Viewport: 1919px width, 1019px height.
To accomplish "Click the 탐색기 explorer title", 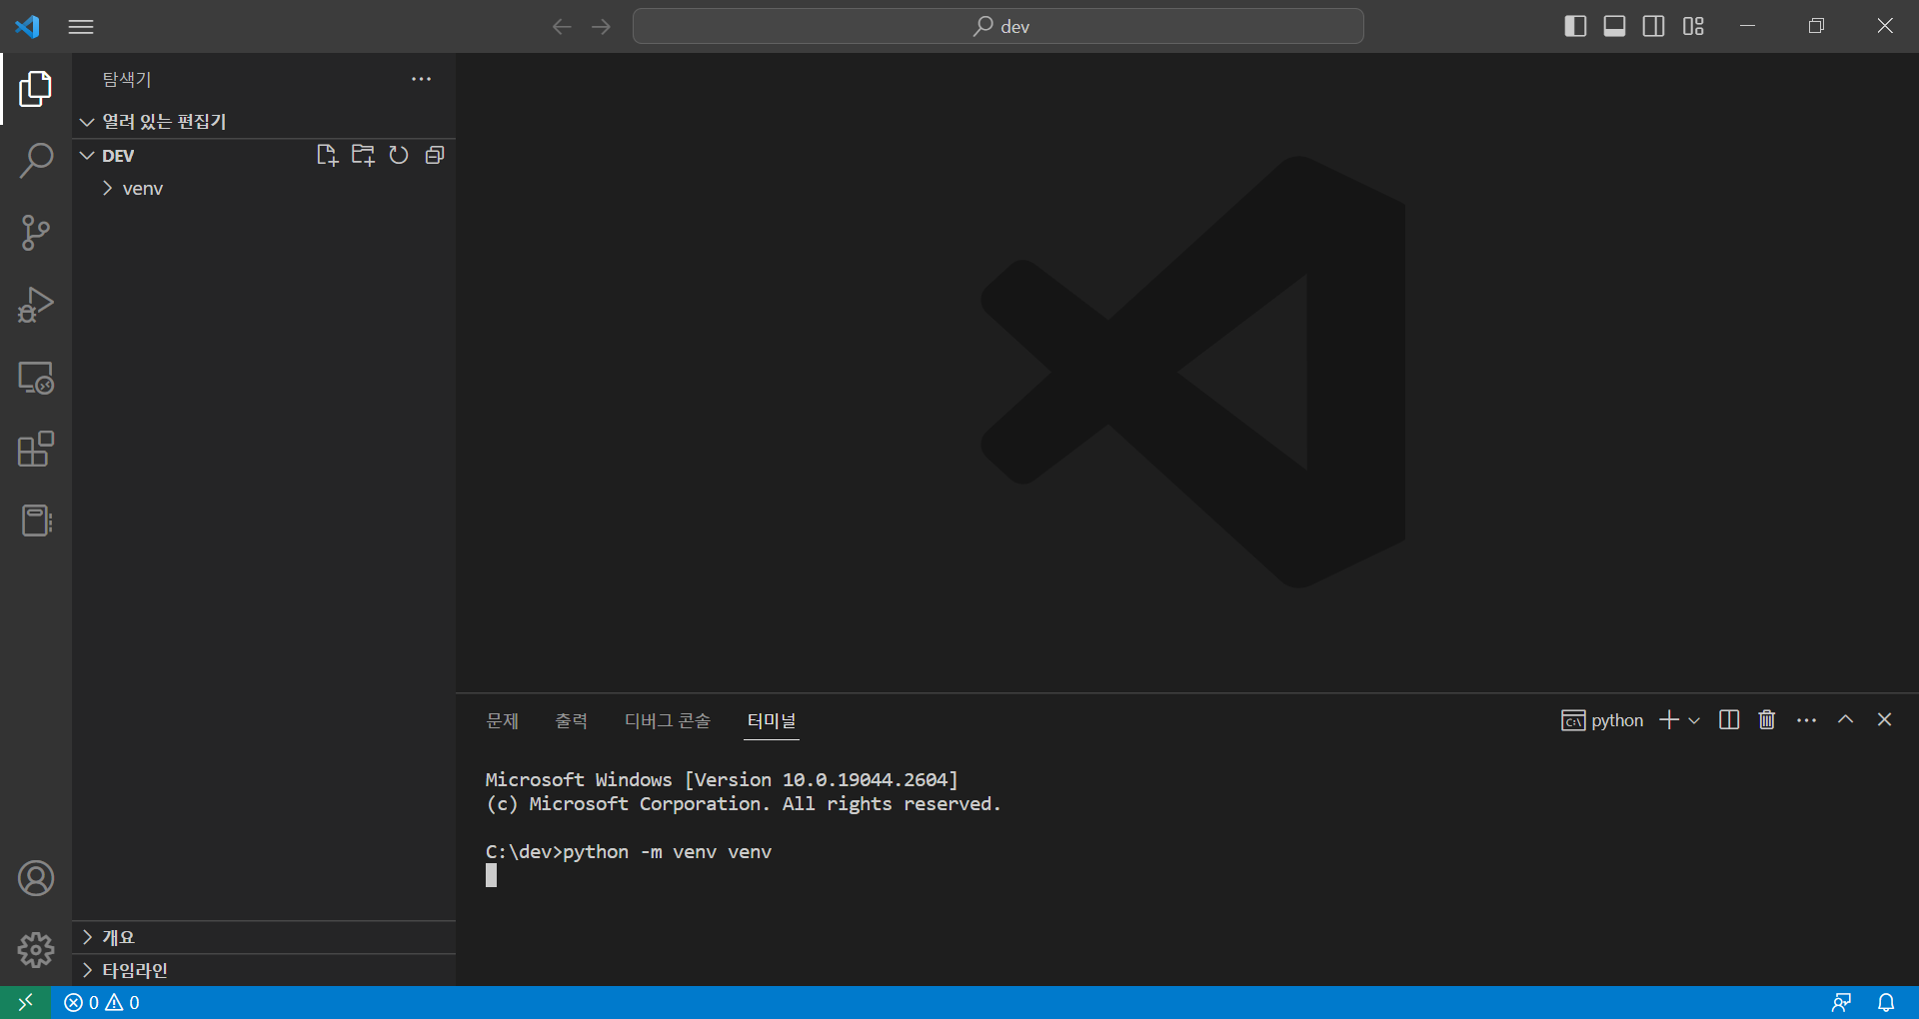I will coord(127,79).
